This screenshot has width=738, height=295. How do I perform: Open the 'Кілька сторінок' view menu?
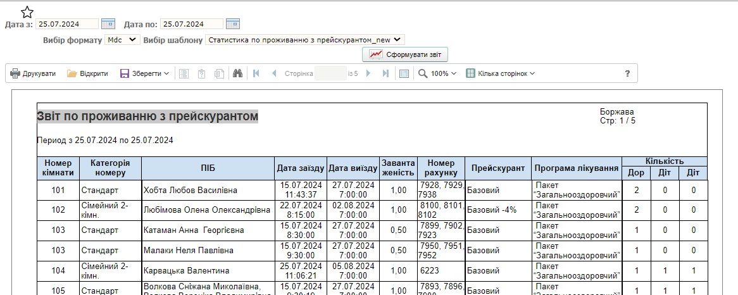tap(501, 73)
